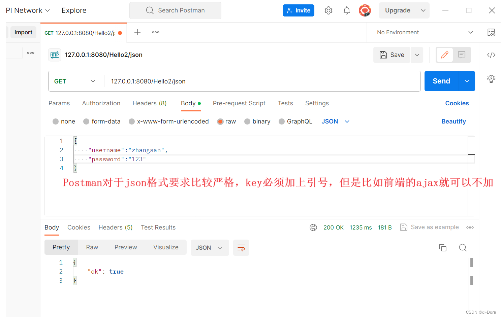Image resolution: width=501 pixels, height=317 pixels.
Task: Open sidebar three-dots options
Action: 31,53
